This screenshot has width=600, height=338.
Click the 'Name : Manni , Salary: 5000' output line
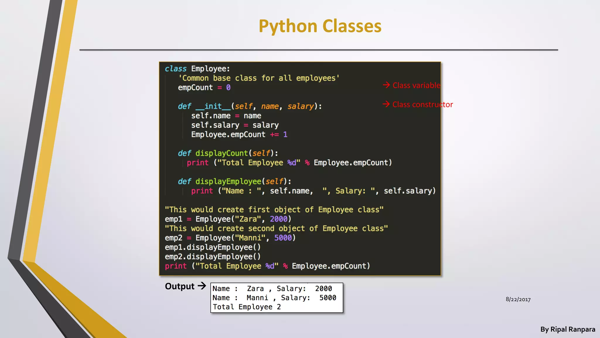point(275,298)
